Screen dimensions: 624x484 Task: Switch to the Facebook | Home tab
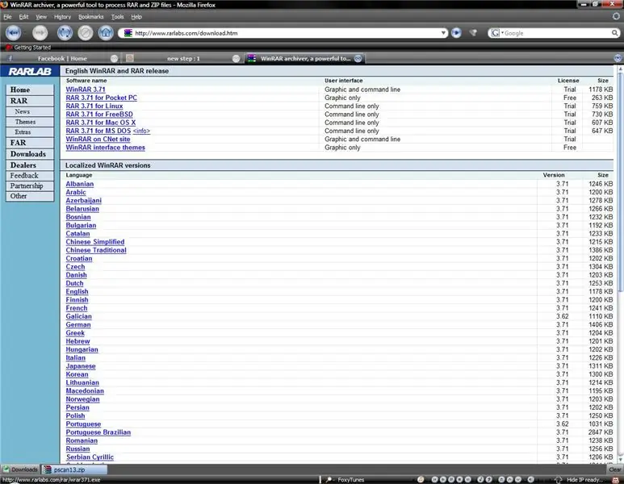[61, 58]
